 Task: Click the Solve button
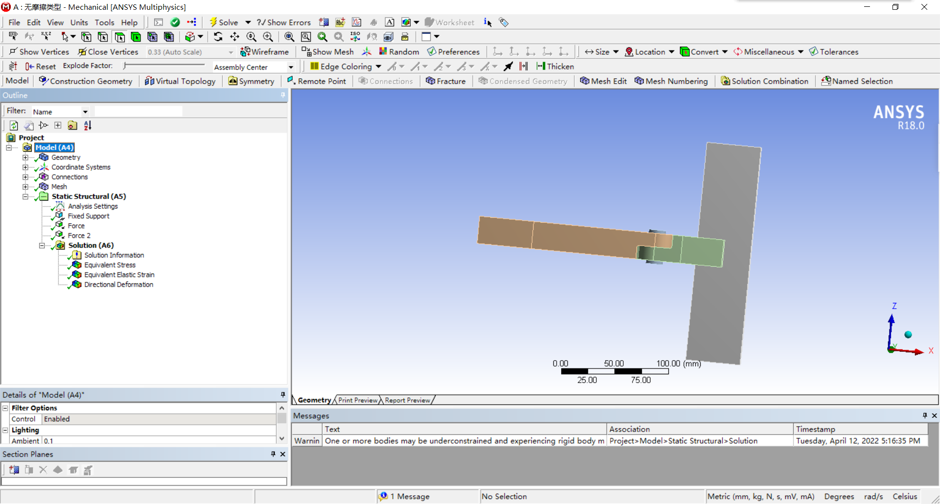(224, 23)
